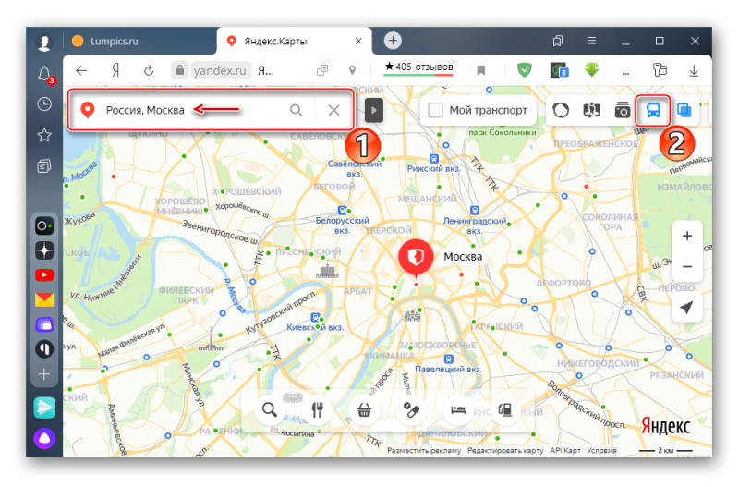This screenshot has width=739, height=487.
Task: Open a new browser tab with plus
Action: tap(393, 41)
